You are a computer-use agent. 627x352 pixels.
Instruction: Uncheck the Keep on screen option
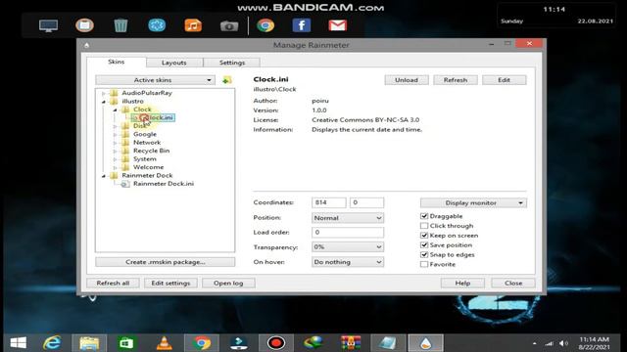tap(424, 235)
